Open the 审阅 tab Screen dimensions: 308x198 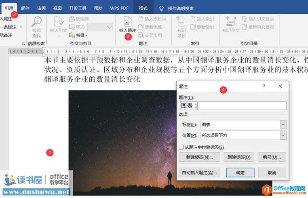point(41,8)
